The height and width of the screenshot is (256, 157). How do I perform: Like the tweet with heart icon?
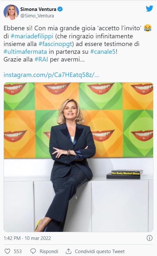(7, 251)
